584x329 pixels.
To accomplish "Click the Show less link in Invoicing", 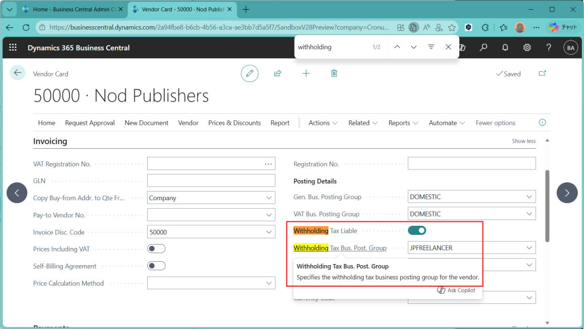I will [x=524, y=141].
